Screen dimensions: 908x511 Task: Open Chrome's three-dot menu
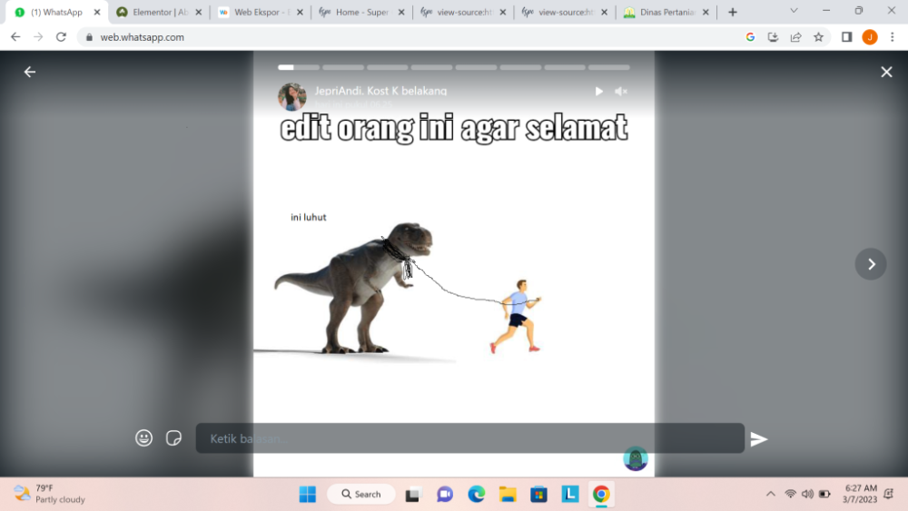[x=893, y=37]
